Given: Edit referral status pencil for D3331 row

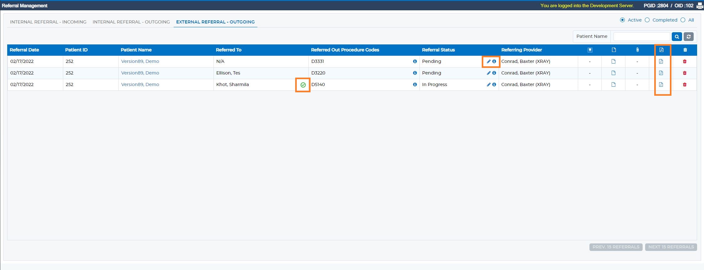Looking at the screenshot, I should 489,61.
